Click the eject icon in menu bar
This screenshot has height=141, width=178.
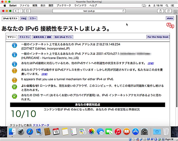(149, 6)
